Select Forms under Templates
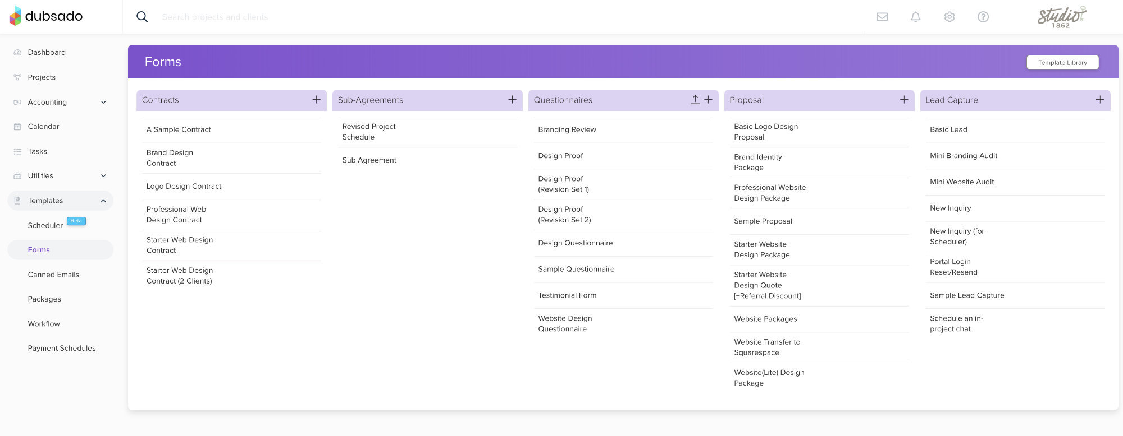1123x436 pixels. (39, 250)
